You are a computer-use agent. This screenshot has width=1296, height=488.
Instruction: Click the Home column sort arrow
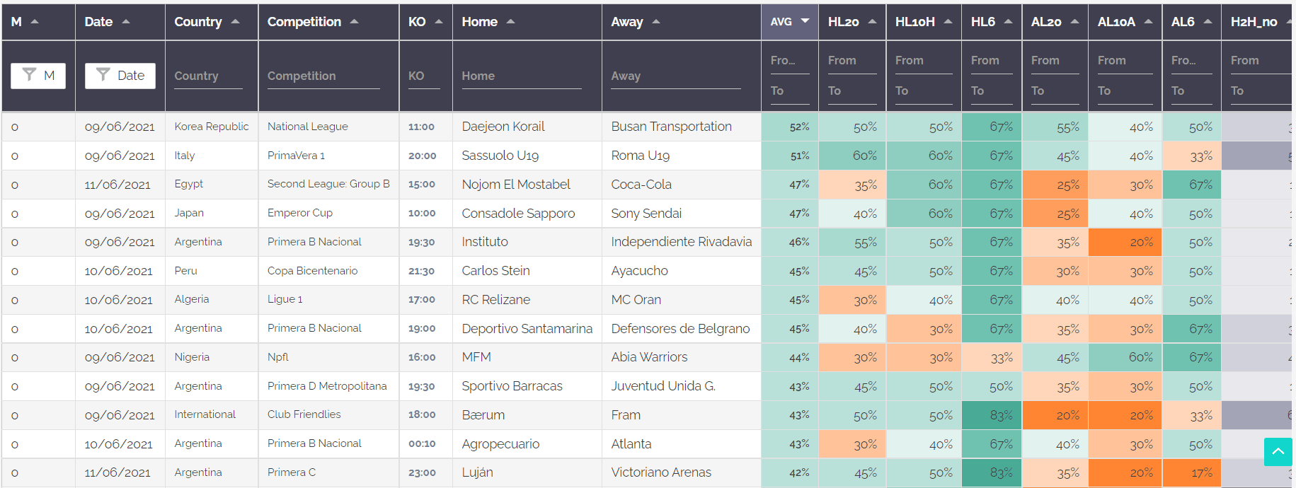(511, 21)
